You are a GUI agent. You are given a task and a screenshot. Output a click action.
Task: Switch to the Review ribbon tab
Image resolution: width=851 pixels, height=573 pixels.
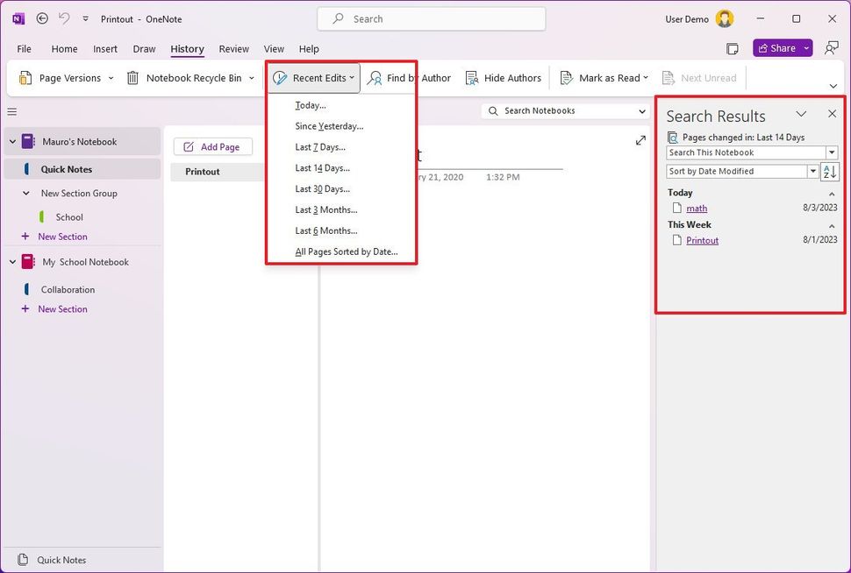pos(233,49)
